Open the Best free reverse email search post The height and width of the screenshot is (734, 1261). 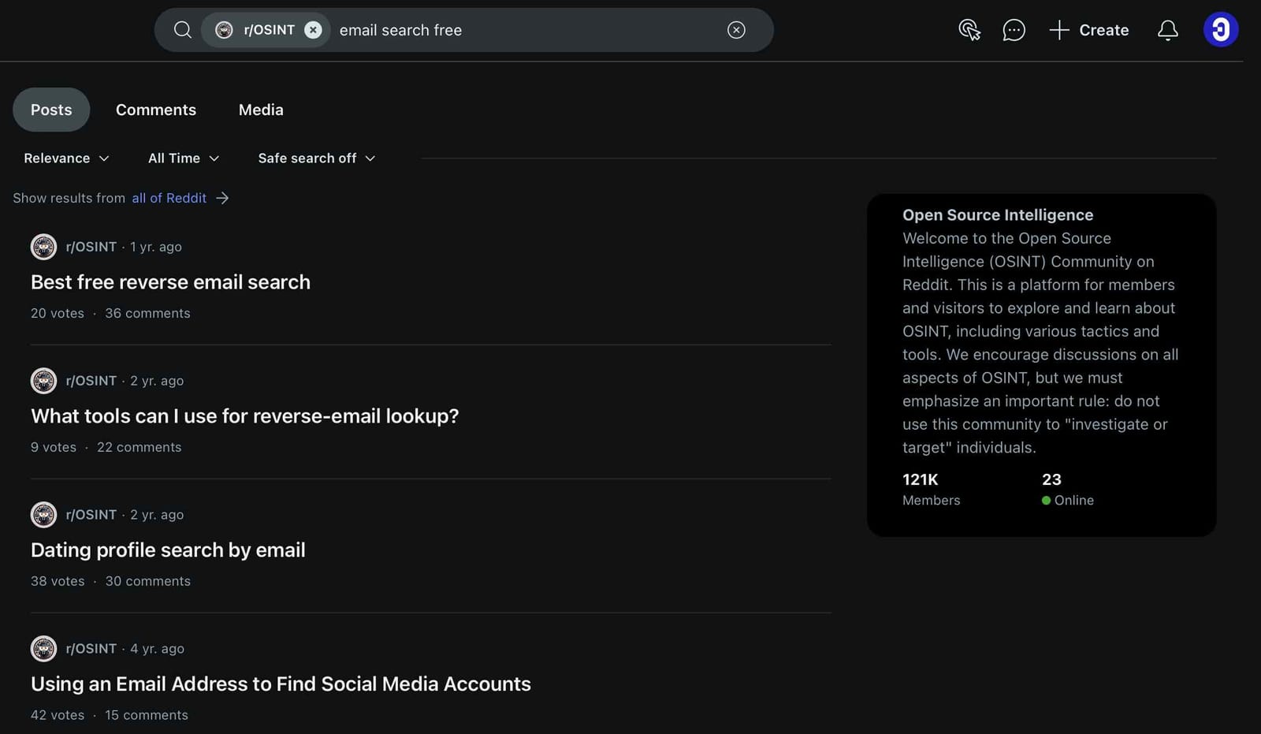coord(170,281)
